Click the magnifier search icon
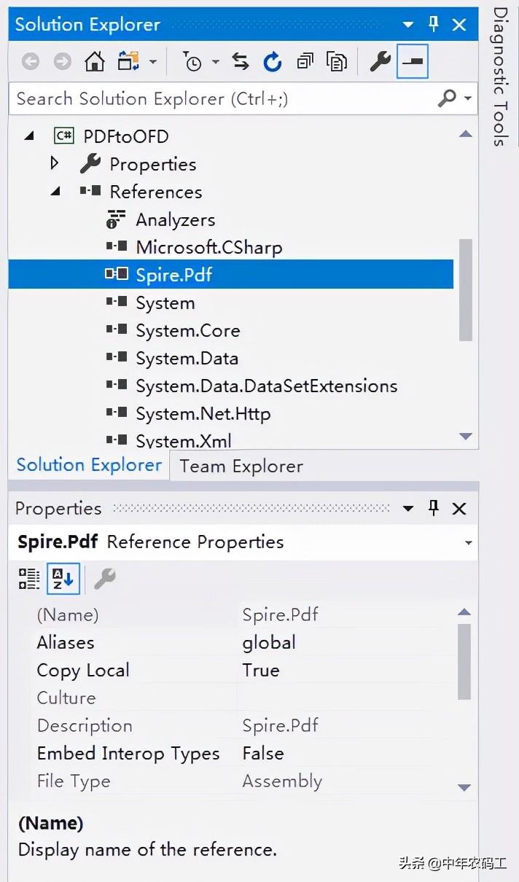The width and height of the screenshot is (519, 882). point(447,97)
